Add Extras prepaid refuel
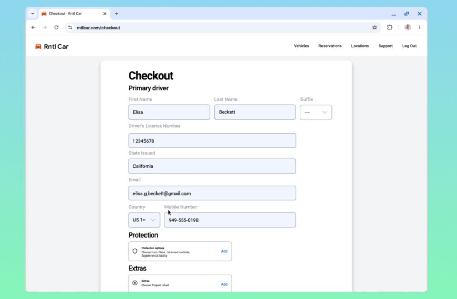The height and width of the screenshot is (299, 457). point(224,284)
